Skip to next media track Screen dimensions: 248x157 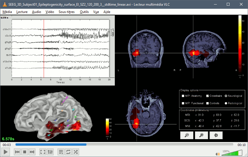pos(32,152)
